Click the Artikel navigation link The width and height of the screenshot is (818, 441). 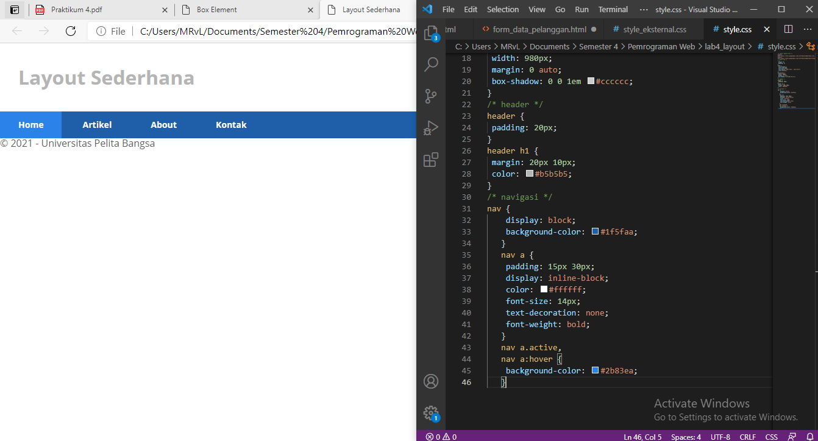click(97, 124)
